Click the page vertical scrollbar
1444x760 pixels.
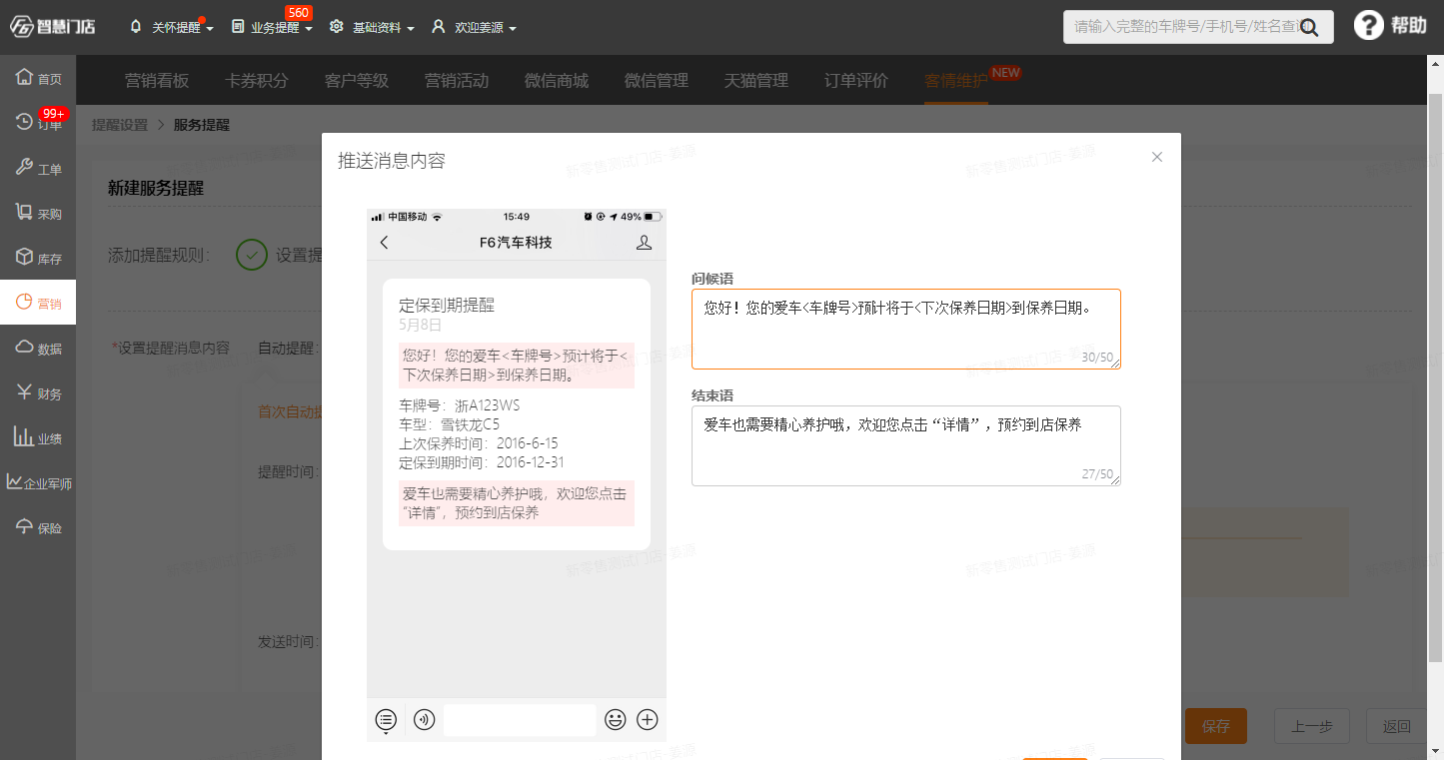click(x=1435, y=380)
